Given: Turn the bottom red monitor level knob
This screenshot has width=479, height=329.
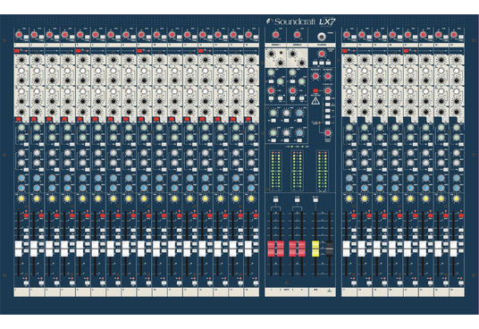Looking at the screenshot, I should (327, 133).
